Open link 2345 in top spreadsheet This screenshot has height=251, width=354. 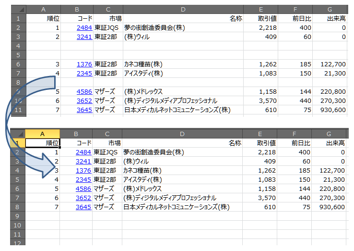84,74
